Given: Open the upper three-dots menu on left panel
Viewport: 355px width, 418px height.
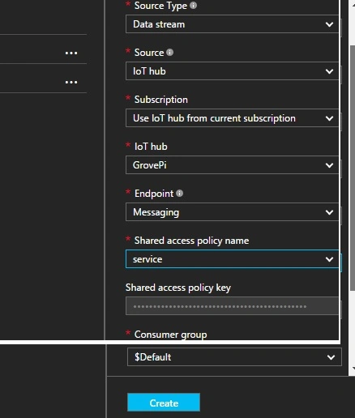Looking at the screenshot, I should click(71, 53).
